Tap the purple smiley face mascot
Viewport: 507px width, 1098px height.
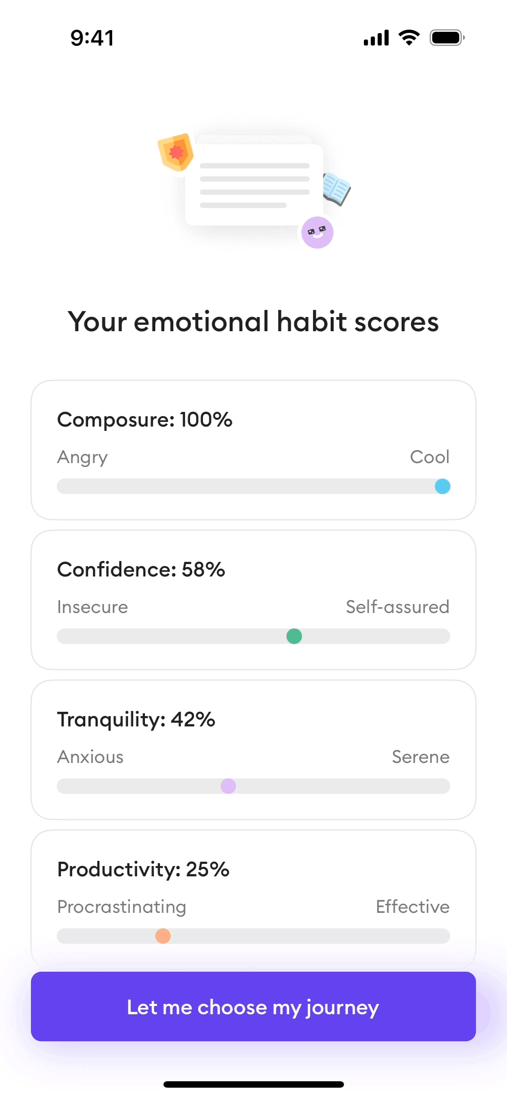pos(317,232)
